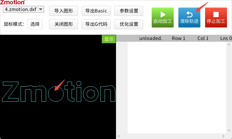This screenshot has width=232, height=139.
Task: Click the Zmotion logo
Action: [12, 2]
